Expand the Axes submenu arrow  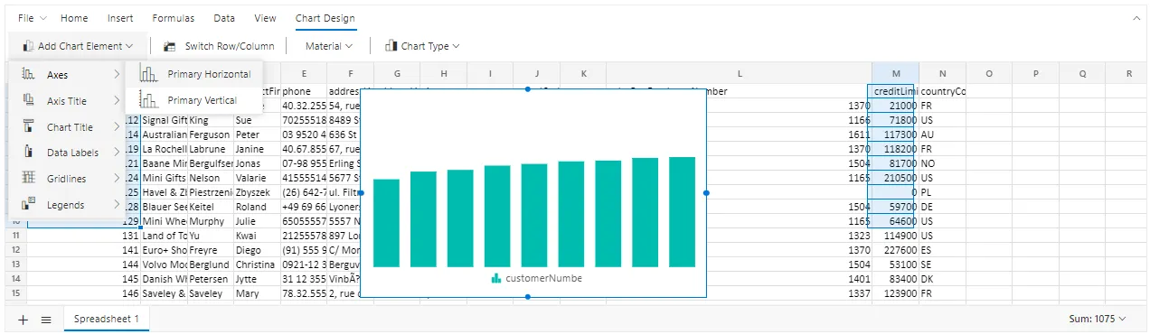point(117,75)
